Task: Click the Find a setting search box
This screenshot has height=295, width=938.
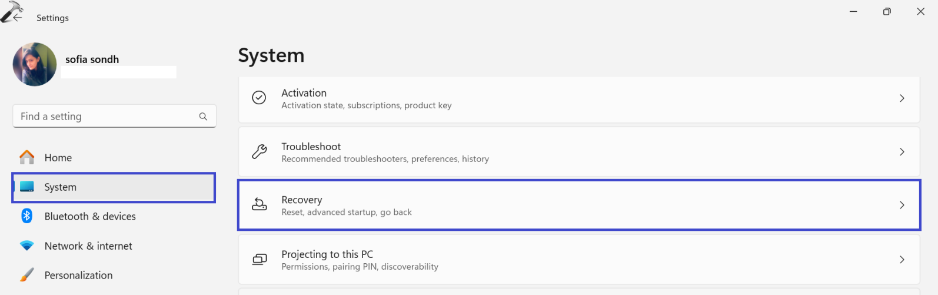Action: (x=106, y=117)
